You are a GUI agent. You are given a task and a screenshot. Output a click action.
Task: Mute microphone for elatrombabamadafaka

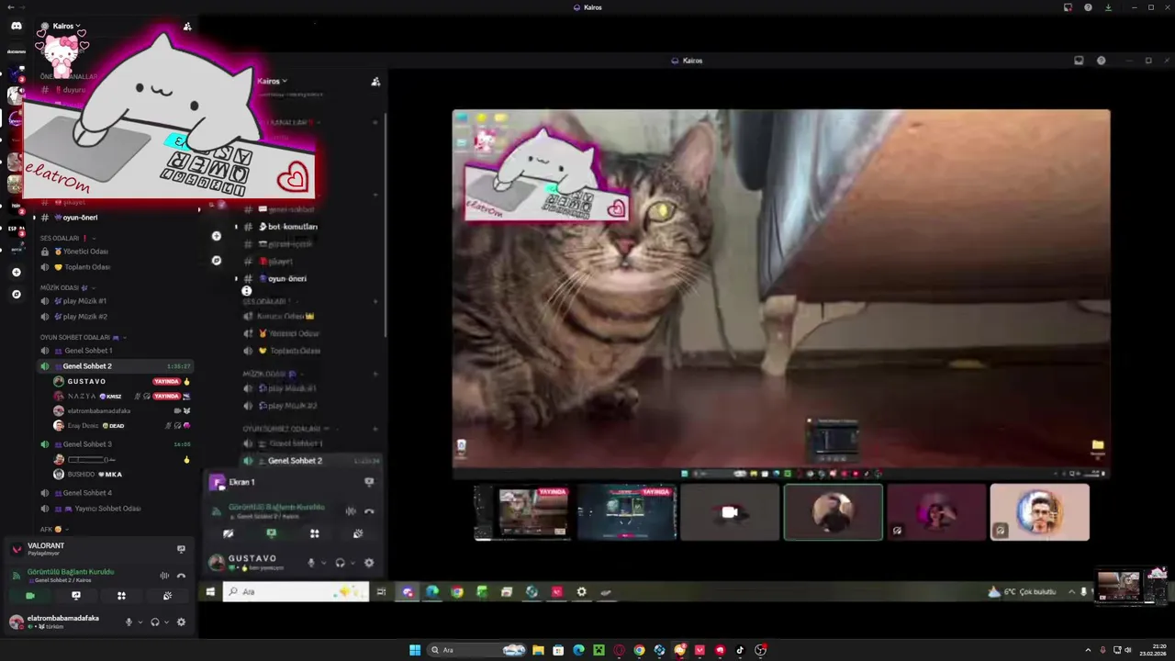(129, 622)
